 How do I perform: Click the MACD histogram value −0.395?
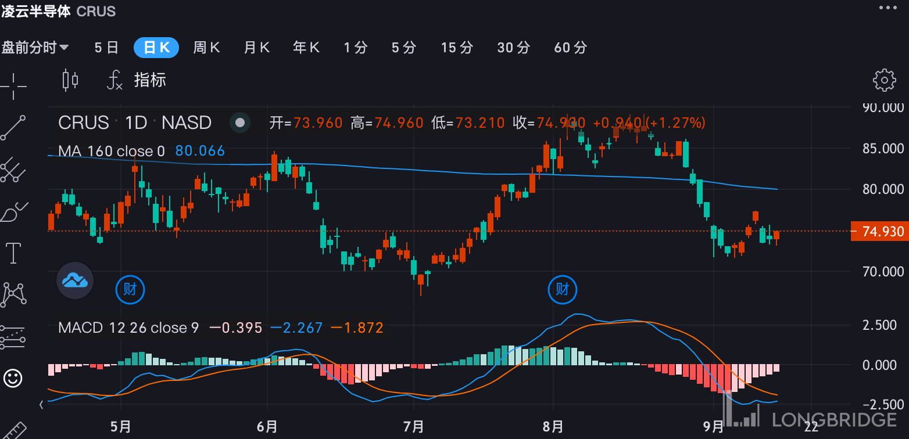click(x=235, y=328)
